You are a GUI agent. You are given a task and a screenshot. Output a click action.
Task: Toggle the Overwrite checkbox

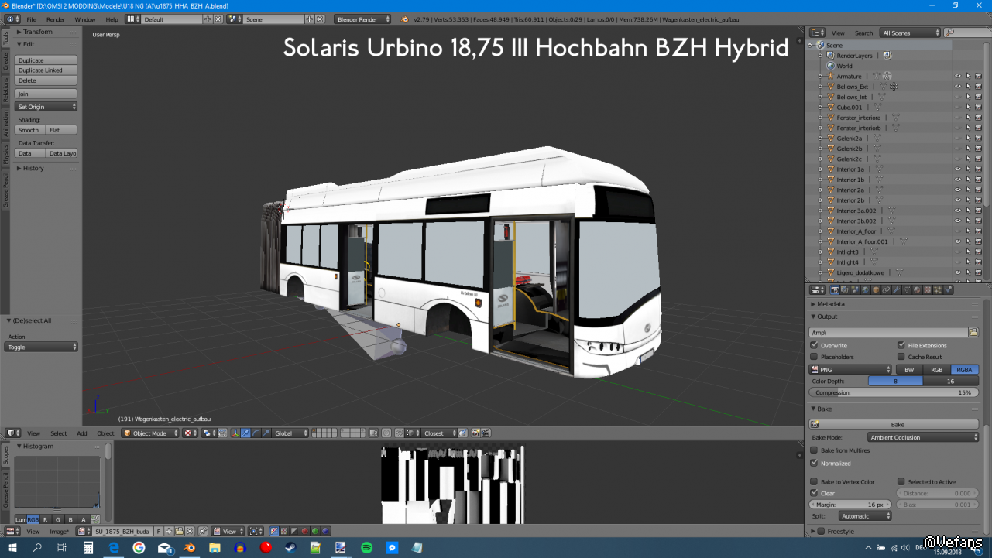(814, 345)
